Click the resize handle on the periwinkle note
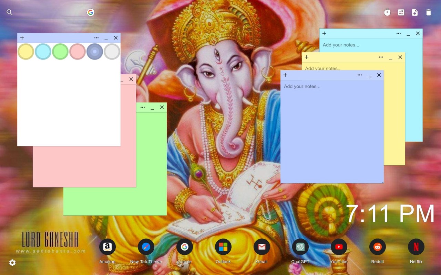The width and height of the screenshot is (441, 275). point(382,181)
